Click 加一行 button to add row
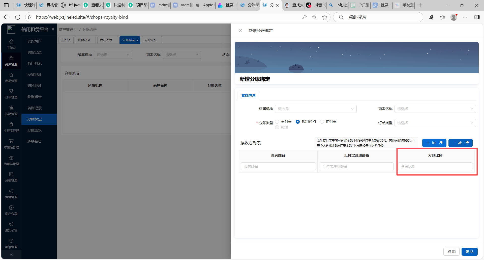Screen dimensions: 484x260 (434, 143)
